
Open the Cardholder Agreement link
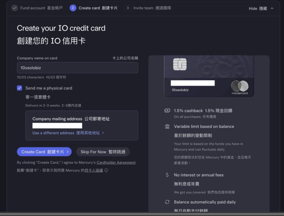pos(116,162)
